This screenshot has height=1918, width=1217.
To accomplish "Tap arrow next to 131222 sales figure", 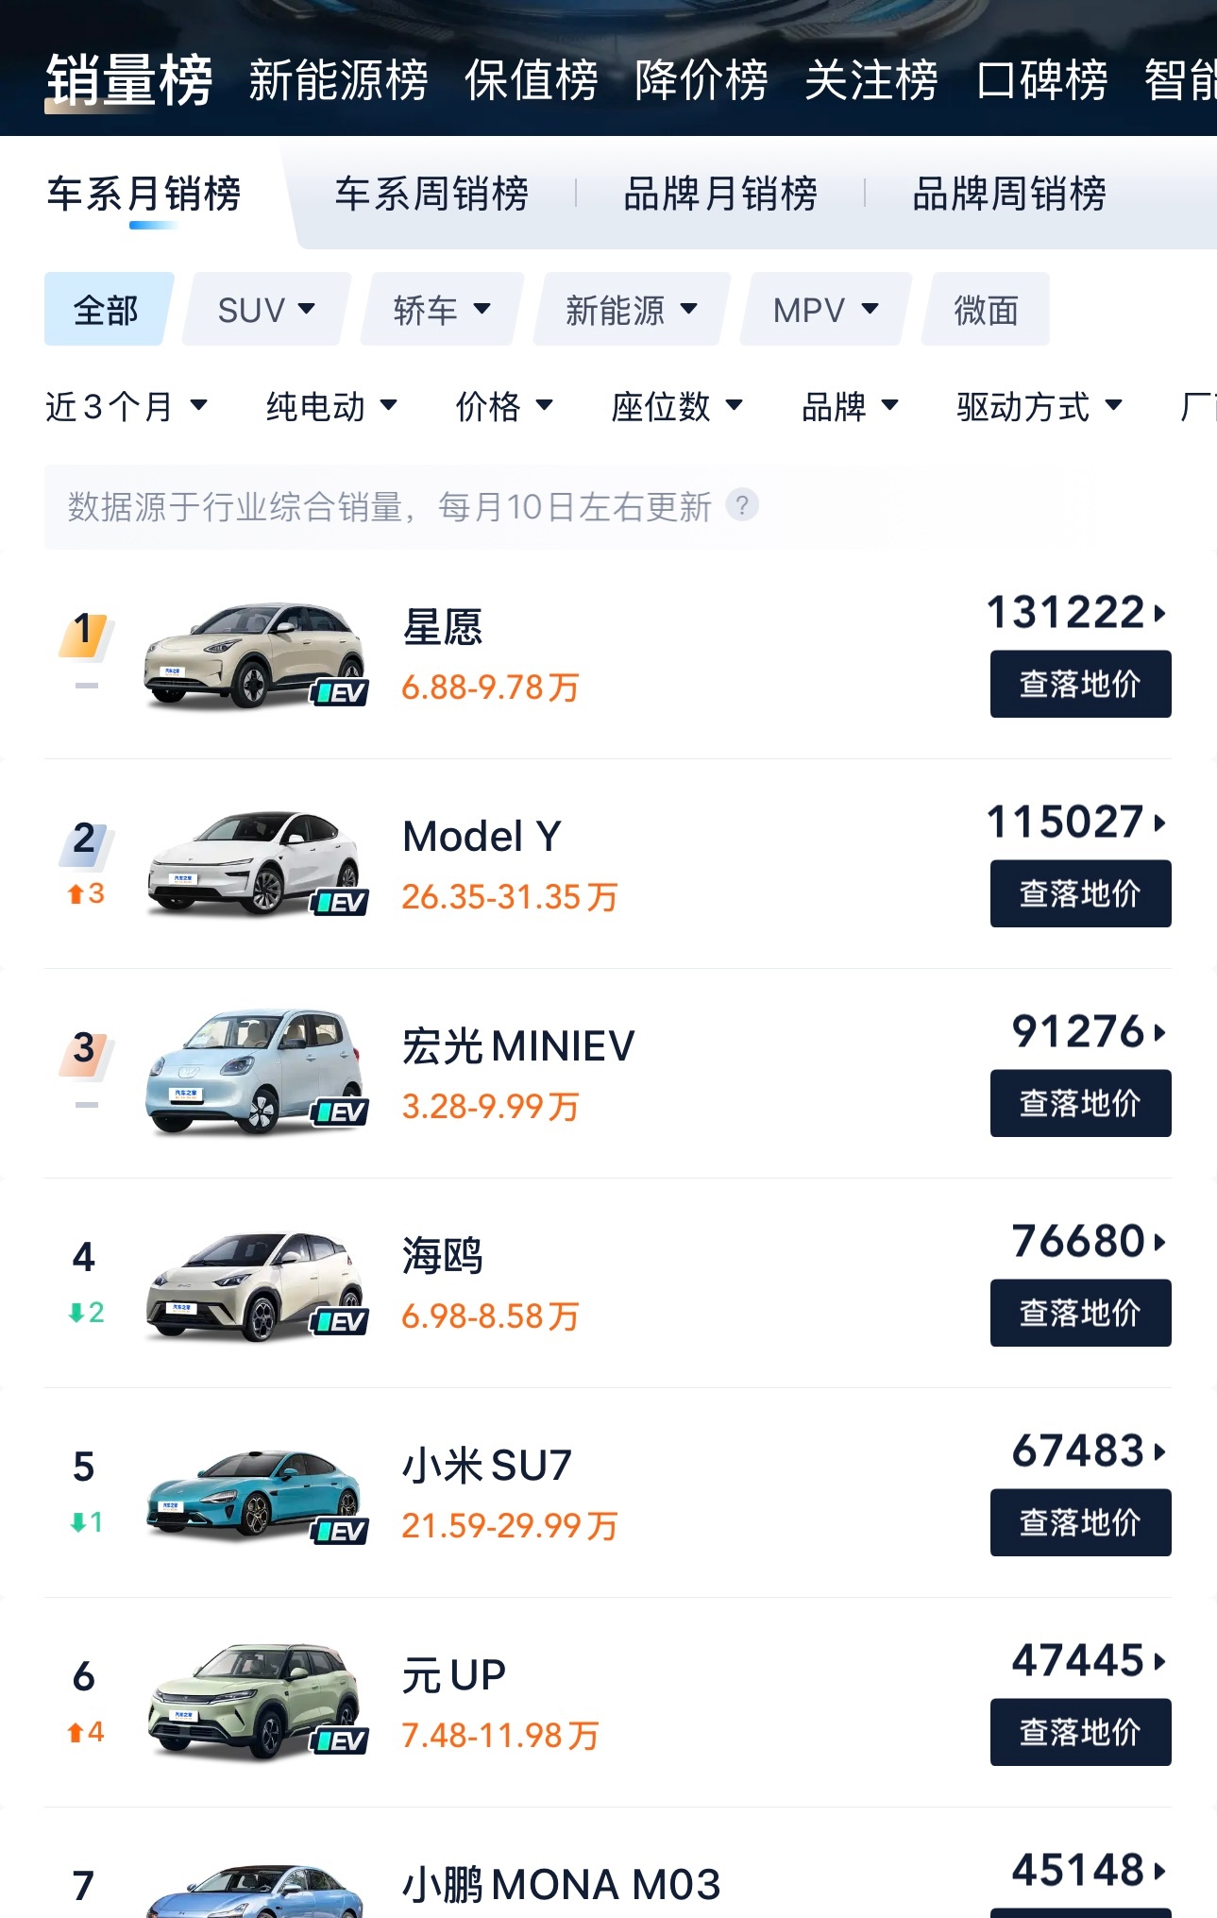I will [x=1160, y=614].
